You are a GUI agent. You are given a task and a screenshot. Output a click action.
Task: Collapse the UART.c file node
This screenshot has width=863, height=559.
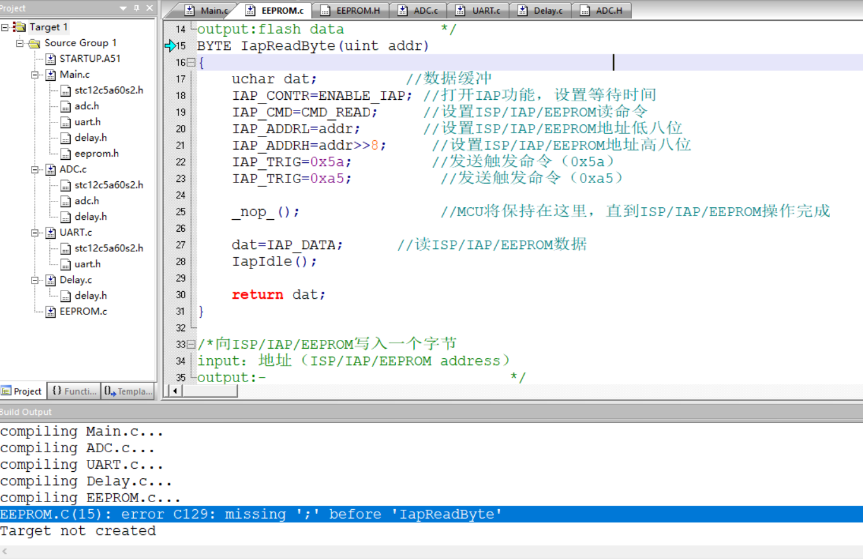[x=35, y=232]
